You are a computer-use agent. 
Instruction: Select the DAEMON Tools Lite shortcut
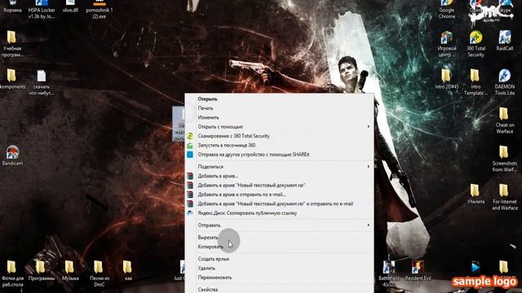tap(504, 82)
